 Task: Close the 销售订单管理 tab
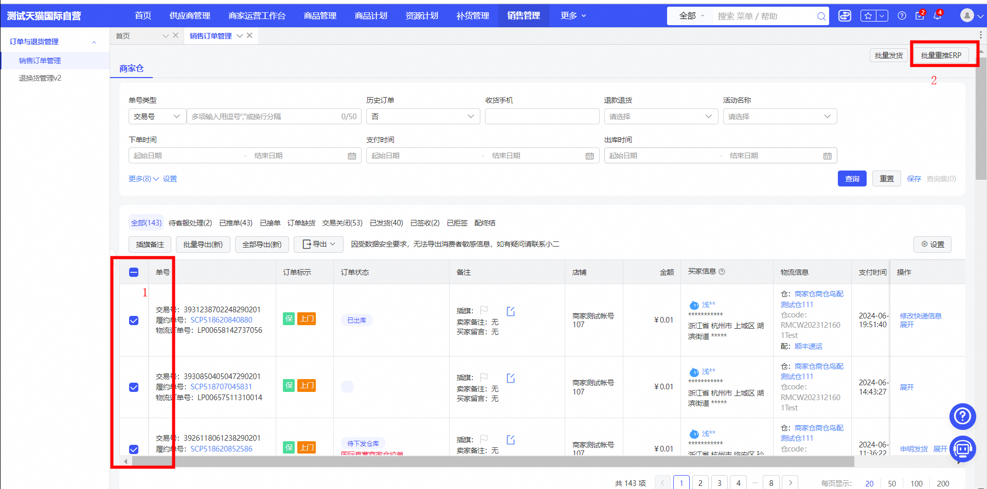249,35
